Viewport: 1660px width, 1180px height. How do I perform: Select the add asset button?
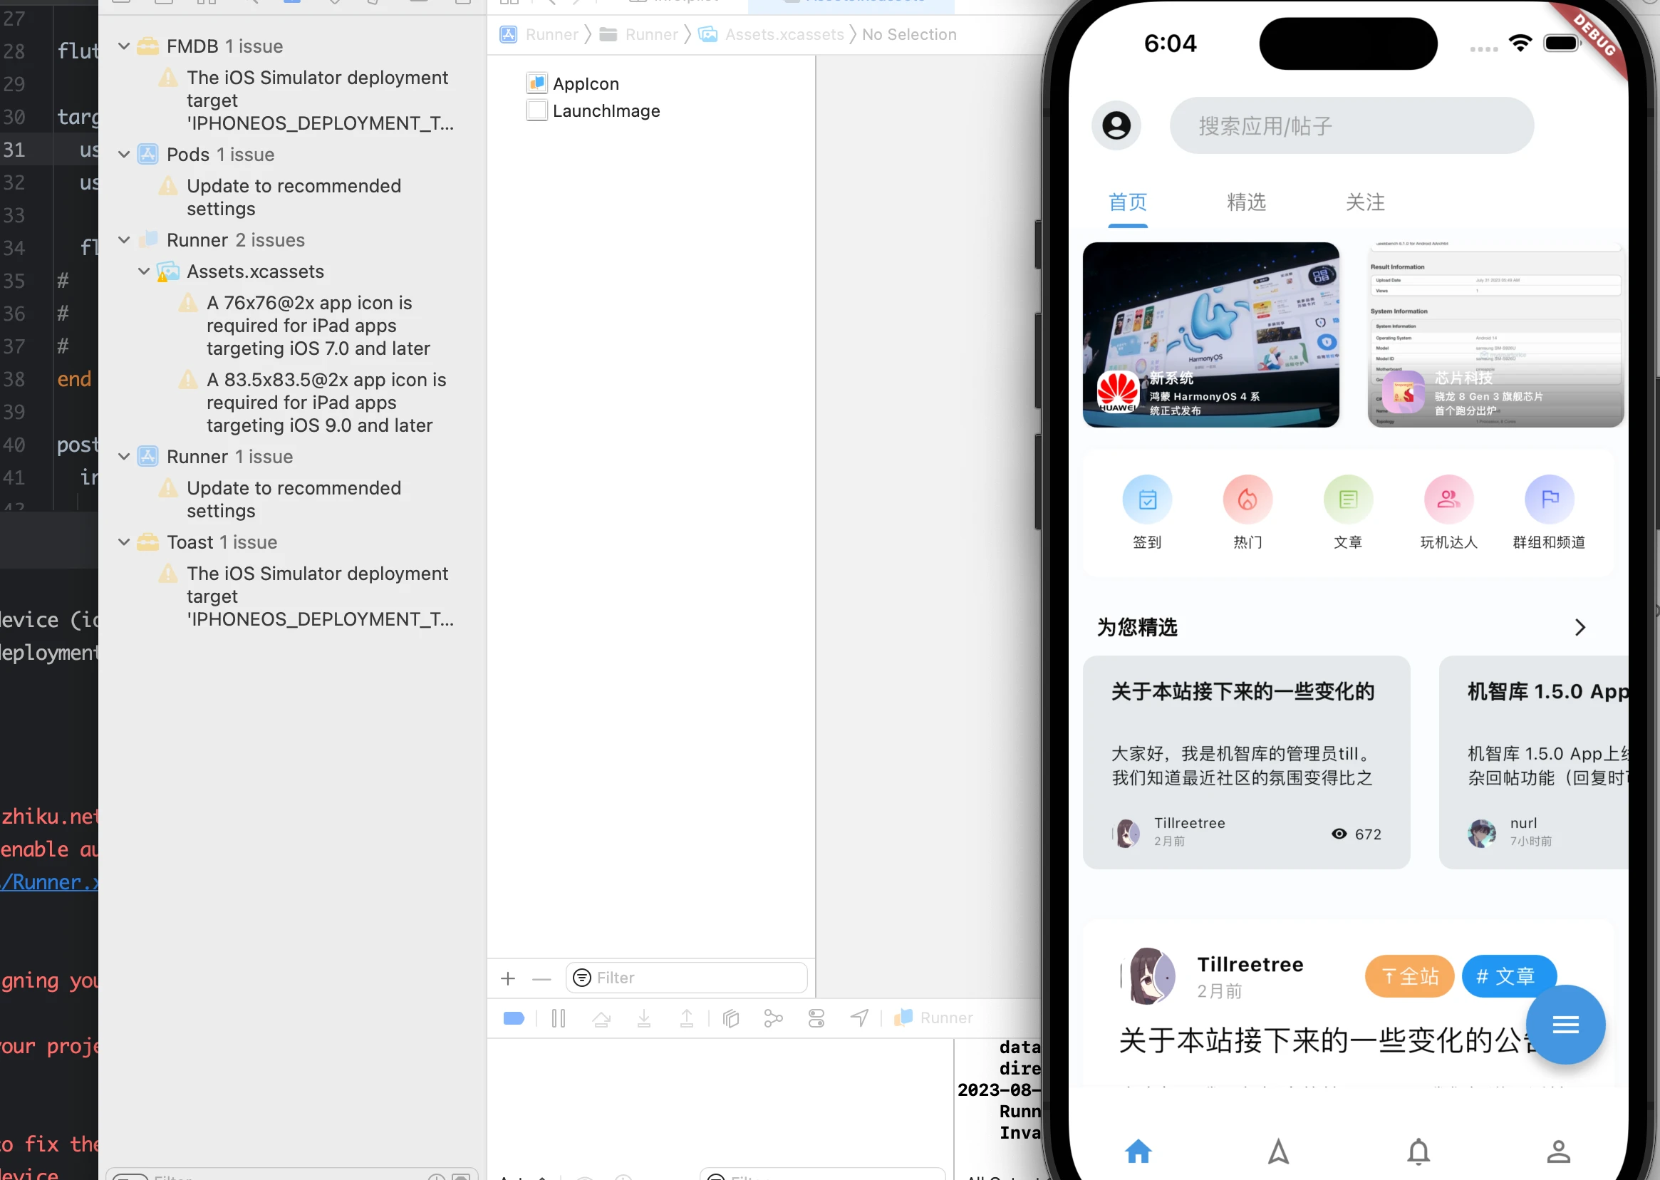click(x=508, y=977)
